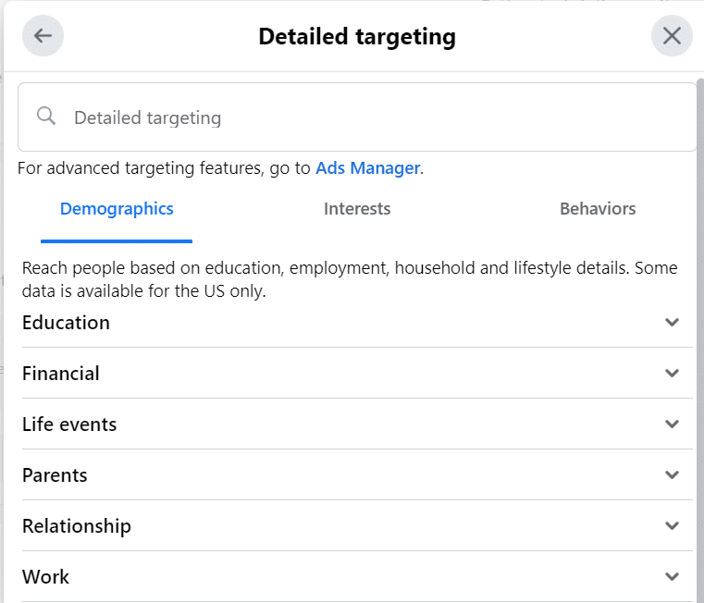Expand Education using its chevron arrow

click(673, 323)
